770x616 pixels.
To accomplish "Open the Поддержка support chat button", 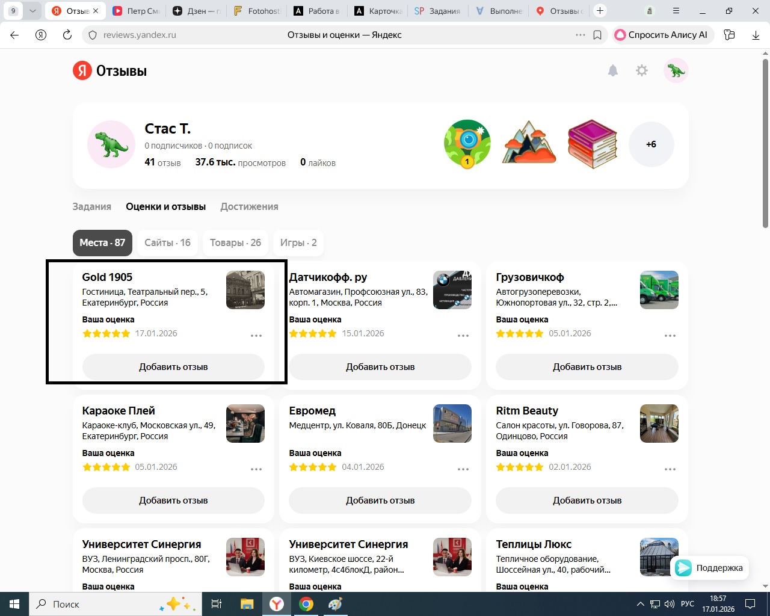I will click(x=709, y=568).
